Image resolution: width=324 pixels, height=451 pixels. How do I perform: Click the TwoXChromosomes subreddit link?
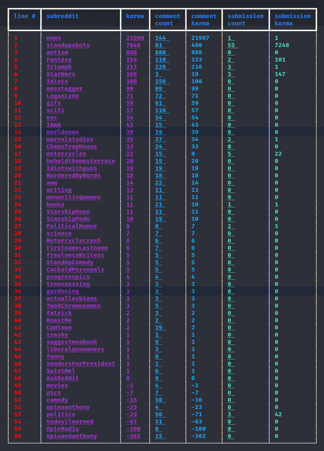[74, 306]
